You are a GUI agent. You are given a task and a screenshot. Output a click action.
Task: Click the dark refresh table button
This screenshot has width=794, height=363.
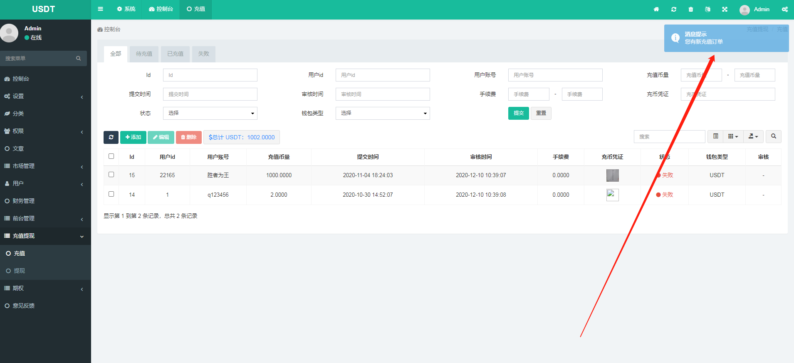click(x=111, y=137)
